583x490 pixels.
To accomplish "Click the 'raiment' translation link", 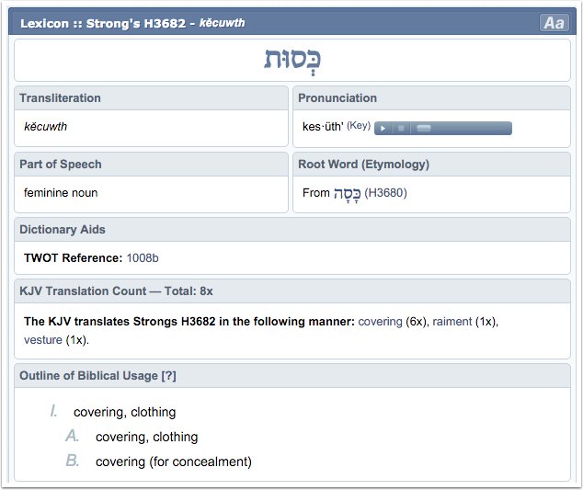I will (x=452, y=322).
